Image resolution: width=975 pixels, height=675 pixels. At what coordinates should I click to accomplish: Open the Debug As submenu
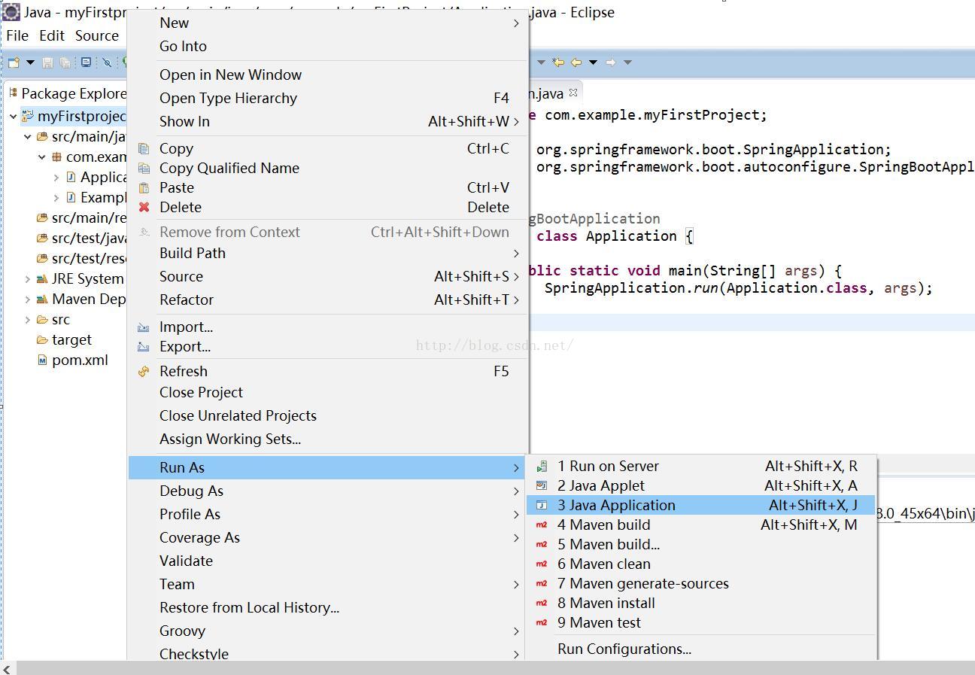pos(328,491)
